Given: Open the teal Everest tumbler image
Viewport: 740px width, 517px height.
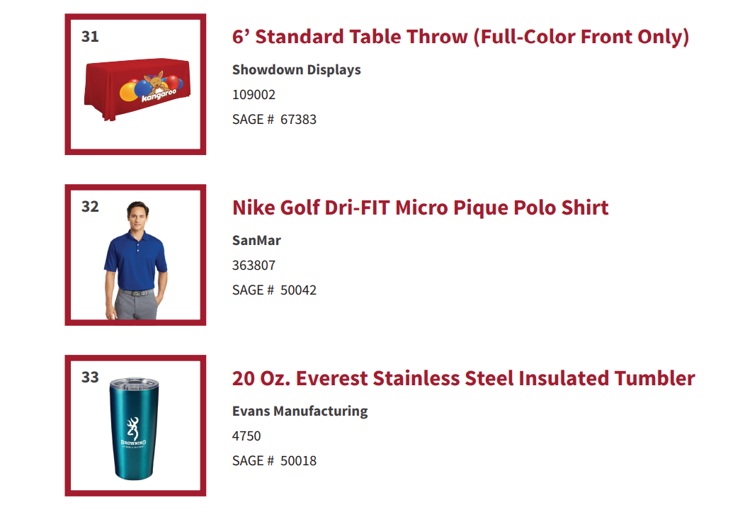Looking at the screenshot, I should pyautogui.click(x=134, y=428).
